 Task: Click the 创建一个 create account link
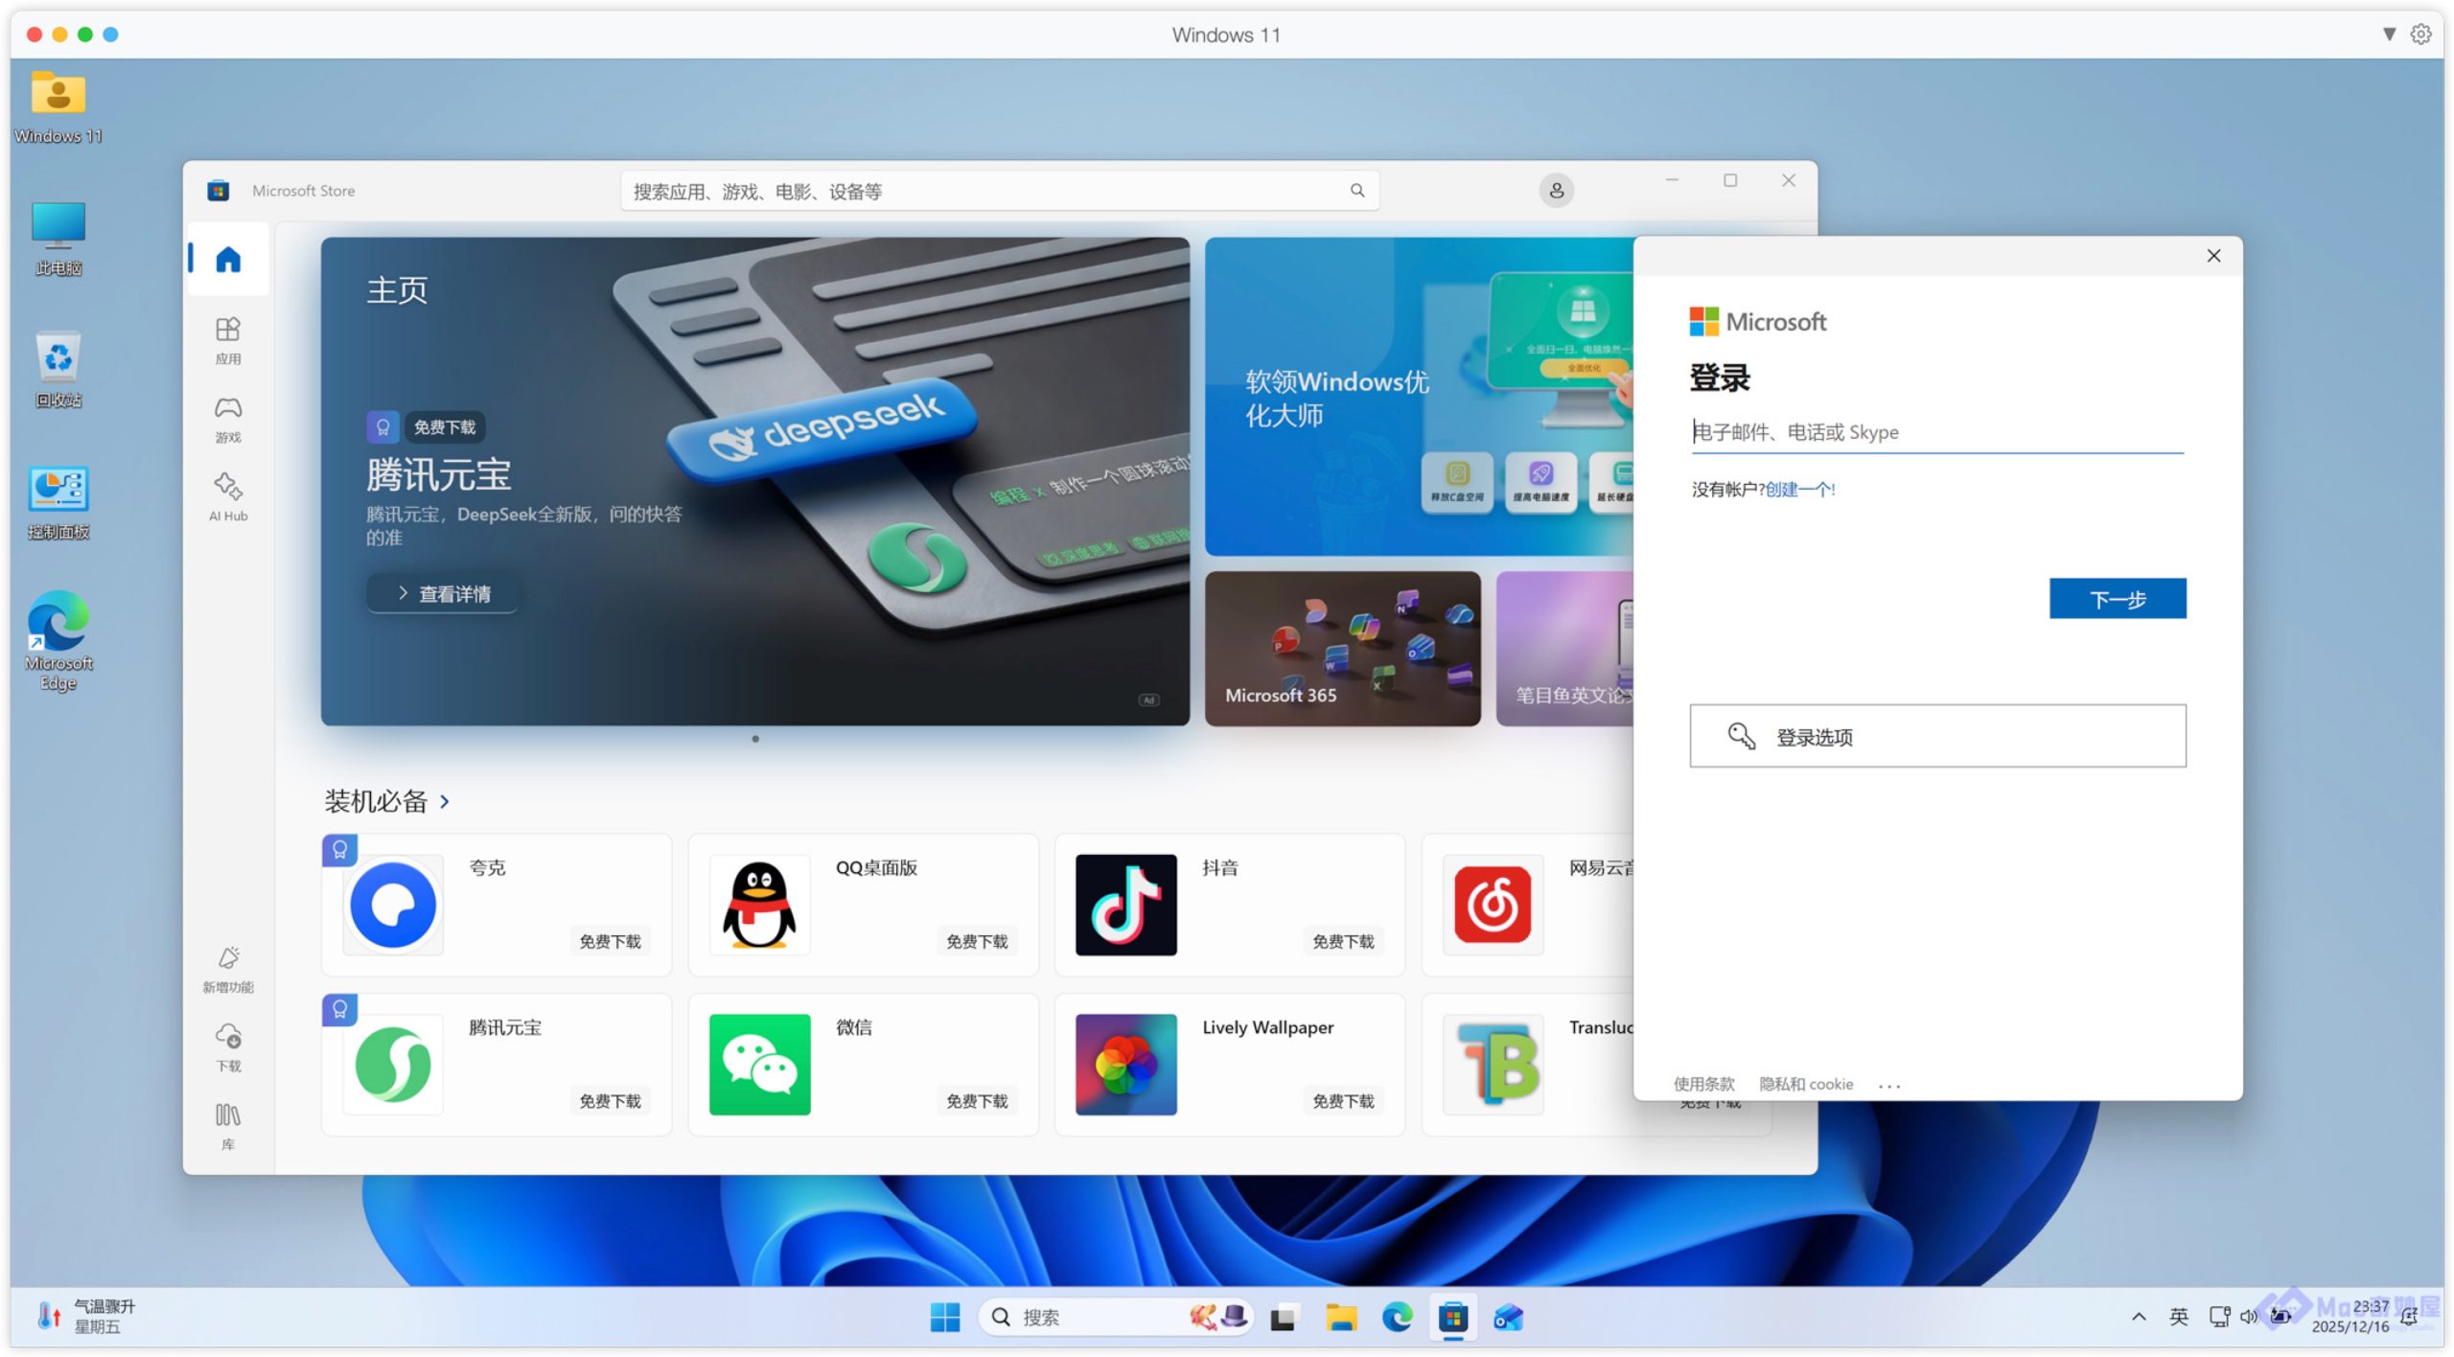coord(1797,489)
